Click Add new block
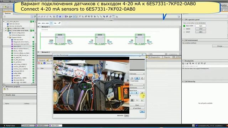Screen dimensions: 228x128 pos(18,39)
